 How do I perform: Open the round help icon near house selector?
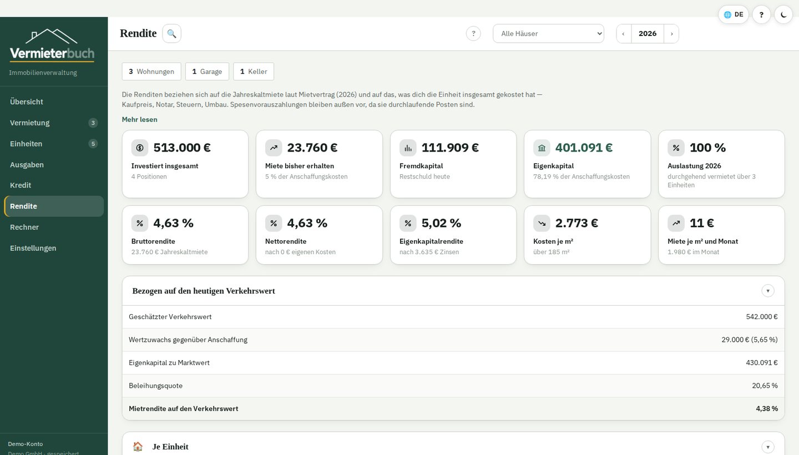(x=473, y=33)
